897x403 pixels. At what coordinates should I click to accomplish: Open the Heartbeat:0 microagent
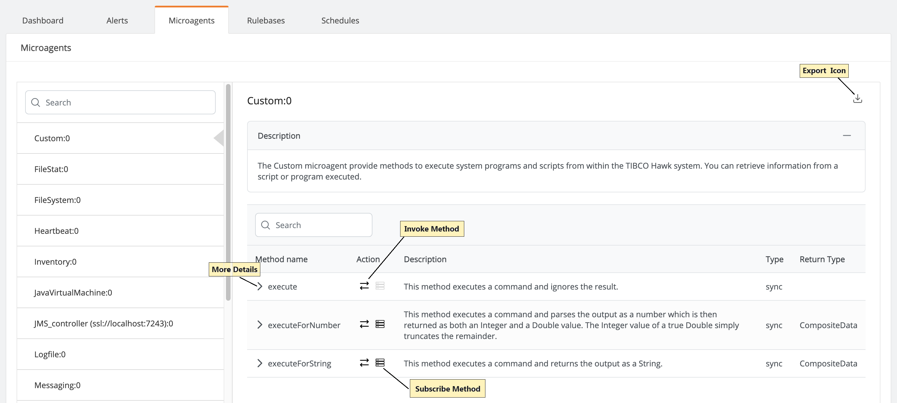pos(56,231)
